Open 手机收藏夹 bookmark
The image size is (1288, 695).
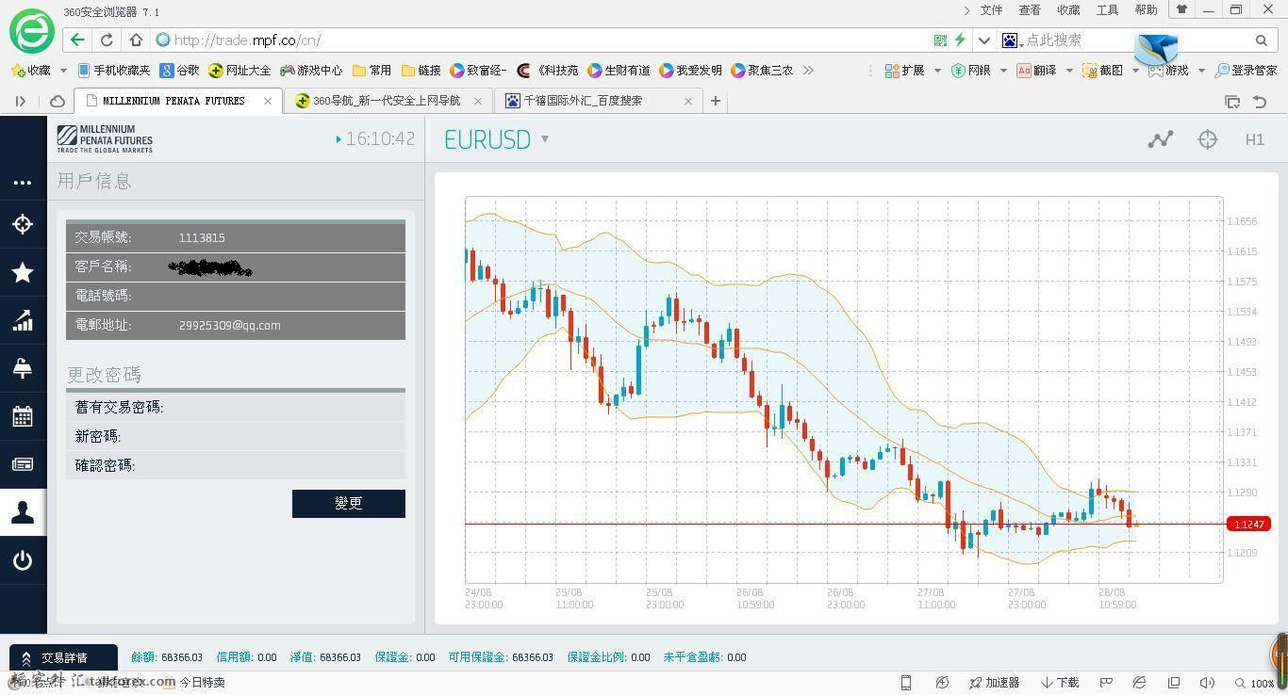114,71
